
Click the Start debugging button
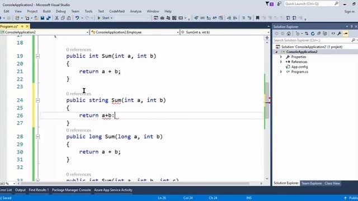pyautogui.click(x=103, y=18)
